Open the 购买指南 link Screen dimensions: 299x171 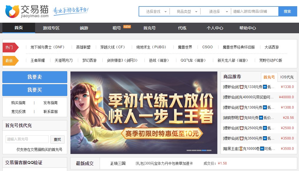point(18,103)
